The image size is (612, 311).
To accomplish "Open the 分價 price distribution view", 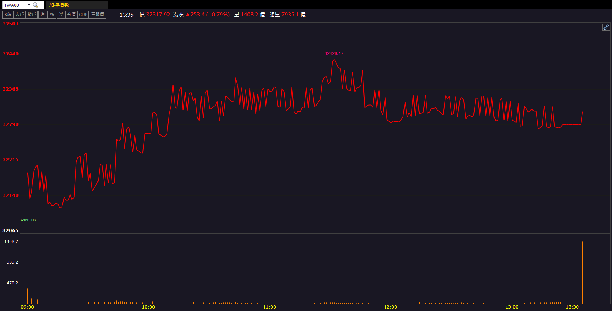I will (71, 15).
